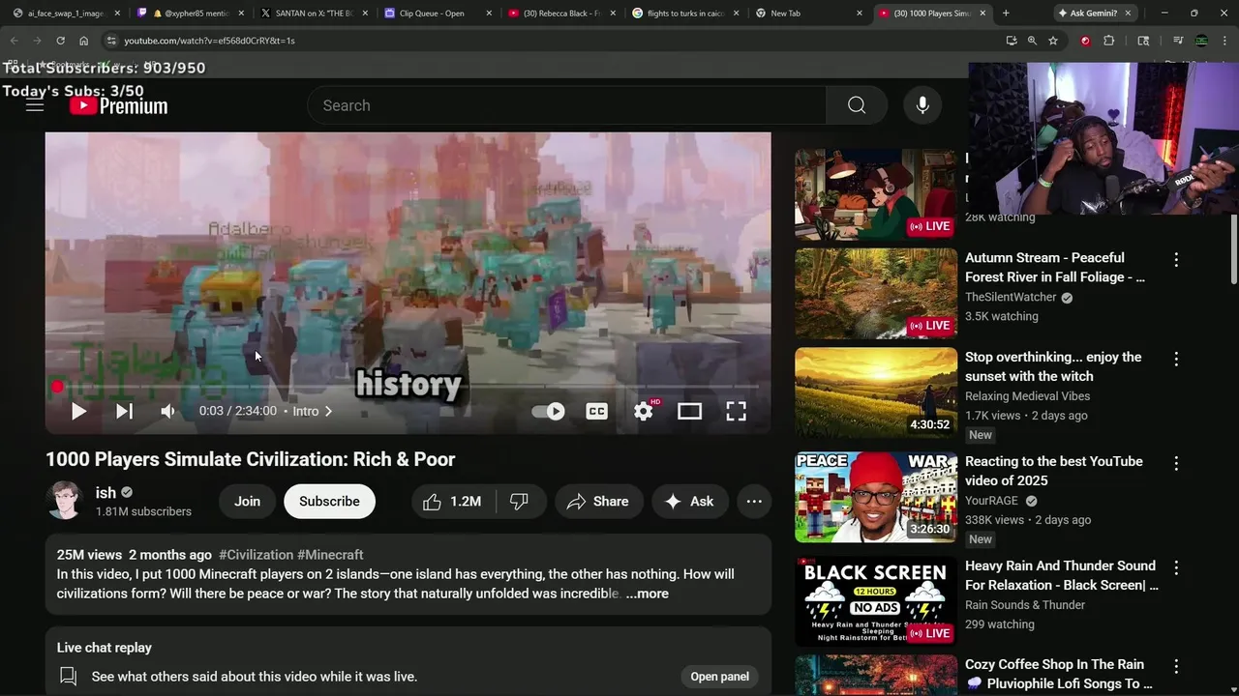Open Chrome three-dot menu
1239x696 pixels.
(1226, 41)
